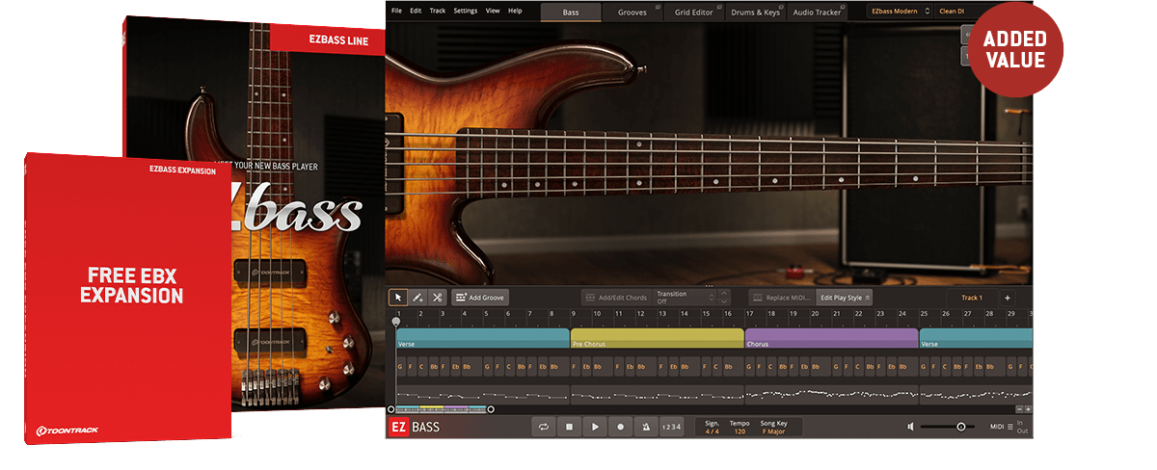Switch to the Audio Tracker tab
Screen dimensions: 1157x470
pyautogui.click(x=817, y=12)
